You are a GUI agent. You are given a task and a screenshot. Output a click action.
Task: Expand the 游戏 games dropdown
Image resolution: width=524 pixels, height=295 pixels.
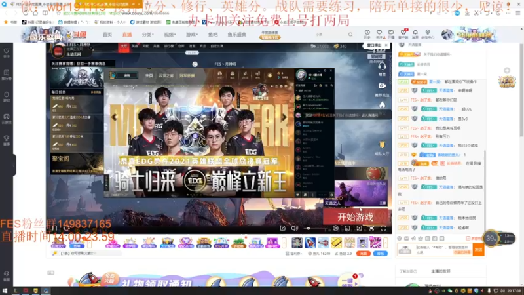click(192, 35)
